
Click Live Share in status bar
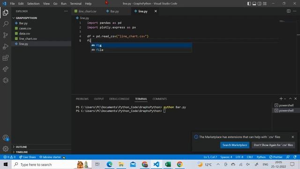[27, 157]
